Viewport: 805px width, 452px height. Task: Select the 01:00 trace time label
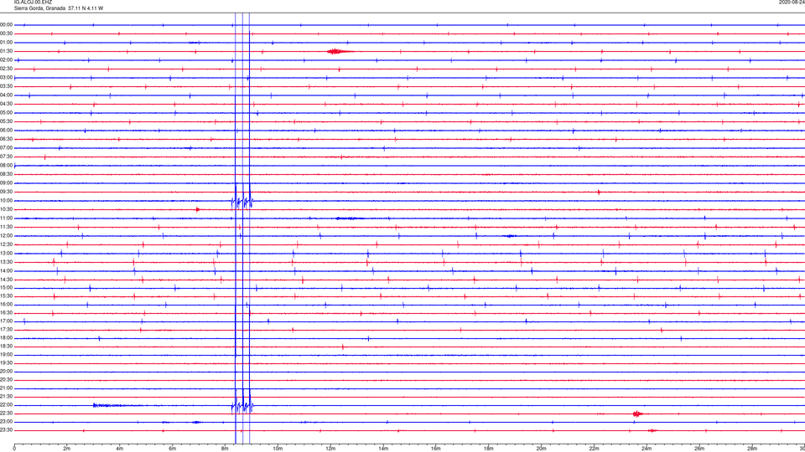[6, 42]
